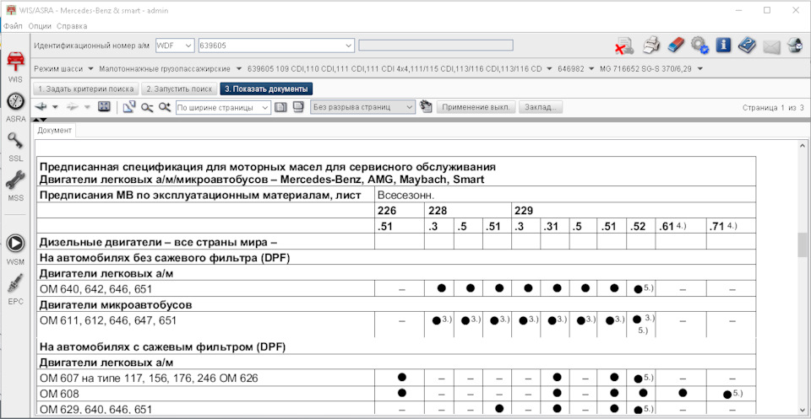Open the Справка menu

[72, 26]
